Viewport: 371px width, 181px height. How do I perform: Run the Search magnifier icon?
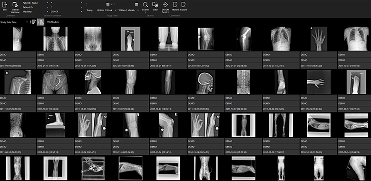tap(145, 4)
